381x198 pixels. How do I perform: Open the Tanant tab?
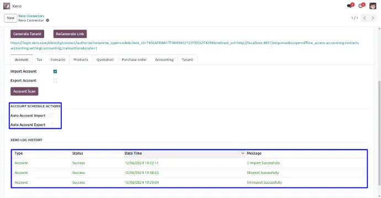pos(187,59)
